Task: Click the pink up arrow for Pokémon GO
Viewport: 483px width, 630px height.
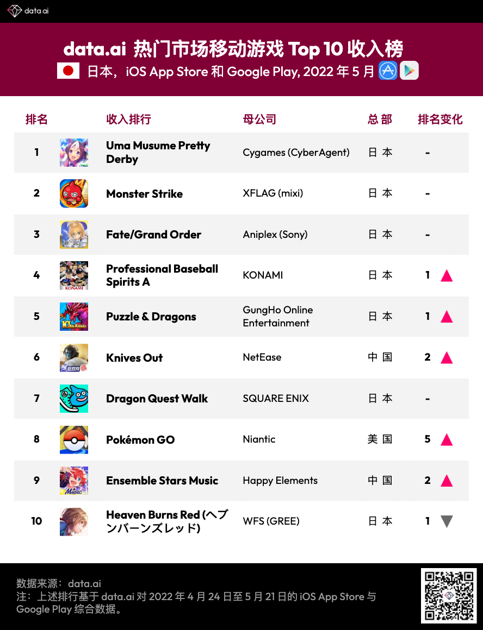Action: 447,439
